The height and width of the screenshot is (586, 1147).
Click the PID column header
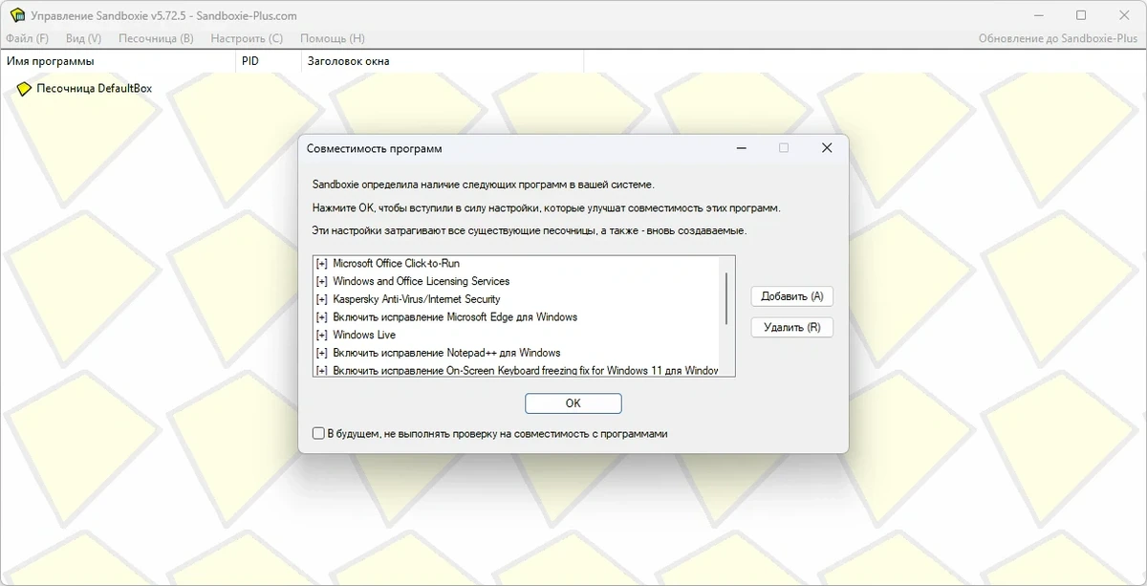tap(267, 61)
